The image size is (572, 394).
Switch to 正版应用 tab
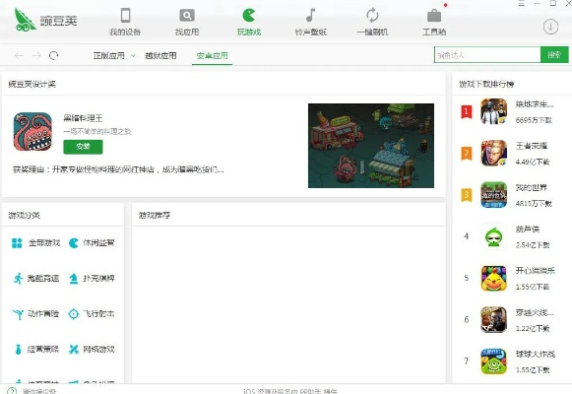[108, 56]
